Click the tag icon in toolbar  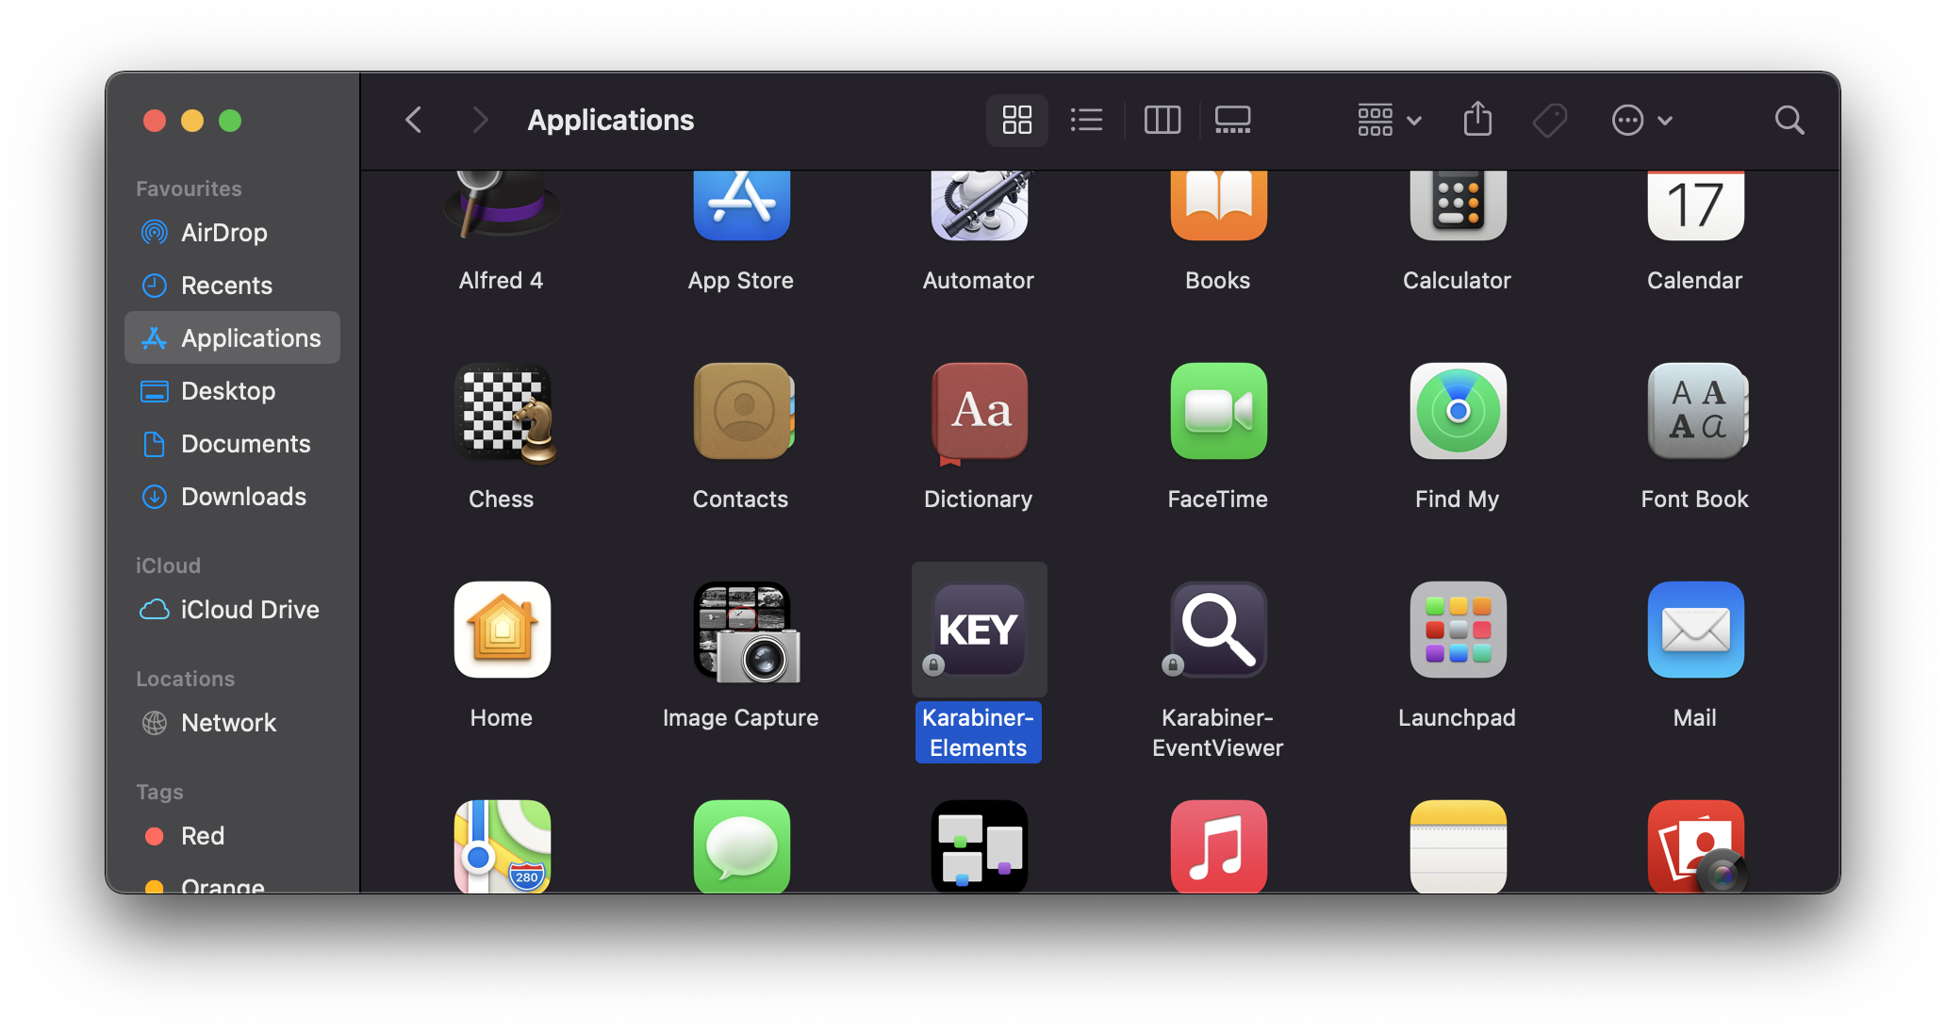click(1549, 120)
